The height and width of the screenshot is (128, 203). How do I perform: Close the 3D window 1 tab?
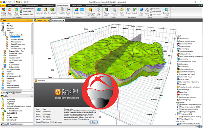click(x=48, y=20)
